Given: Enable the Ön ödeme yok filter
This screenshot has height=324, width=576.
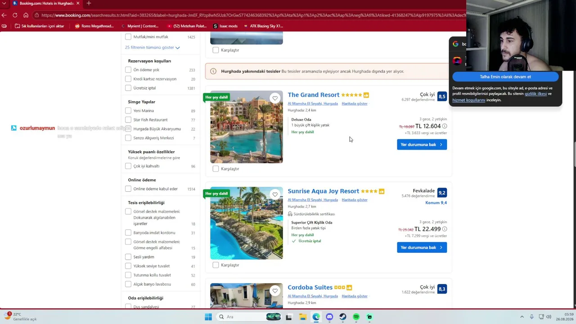Looking at the screenshot, I should click(128, 70).
